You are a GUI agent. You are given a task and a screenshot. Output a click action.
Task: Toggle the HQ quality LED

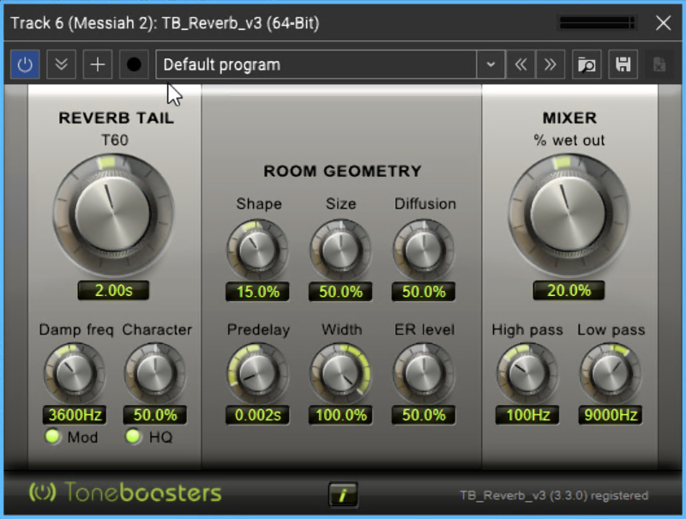pos(133,438)
